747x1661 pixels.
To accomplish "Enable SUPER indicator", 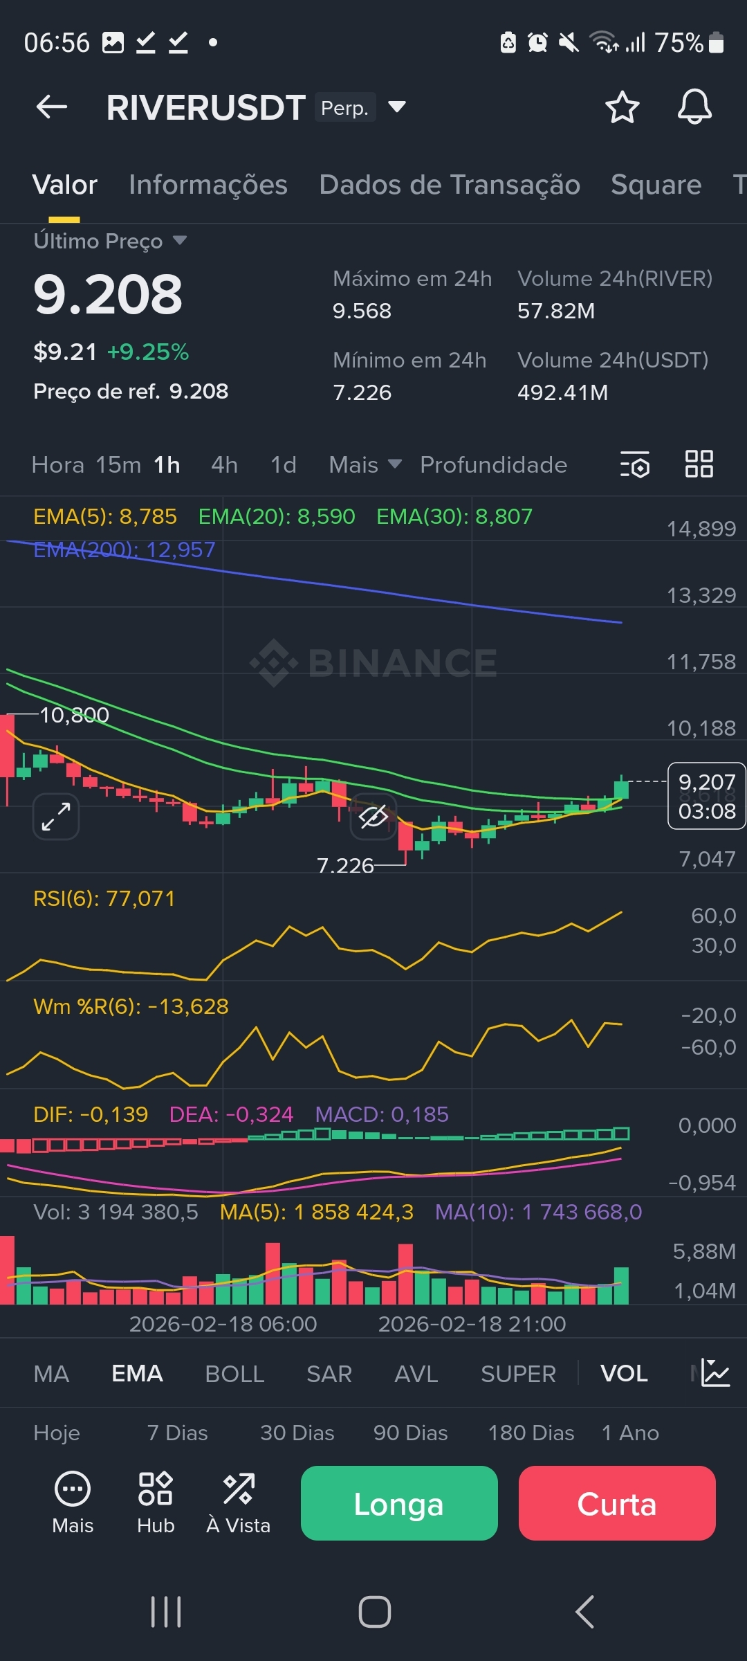I will tap(519, 1374).
